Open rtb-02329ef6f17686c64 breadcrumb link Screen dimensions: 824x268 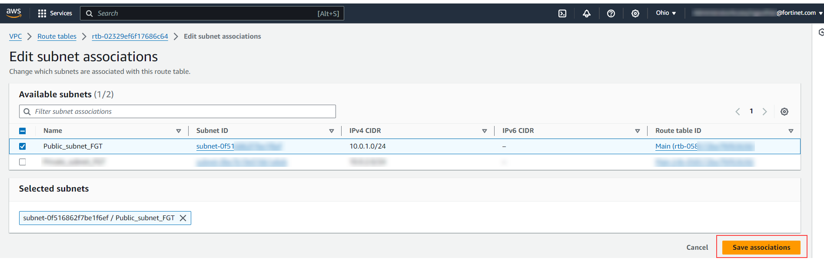click(x=130, y=36)
